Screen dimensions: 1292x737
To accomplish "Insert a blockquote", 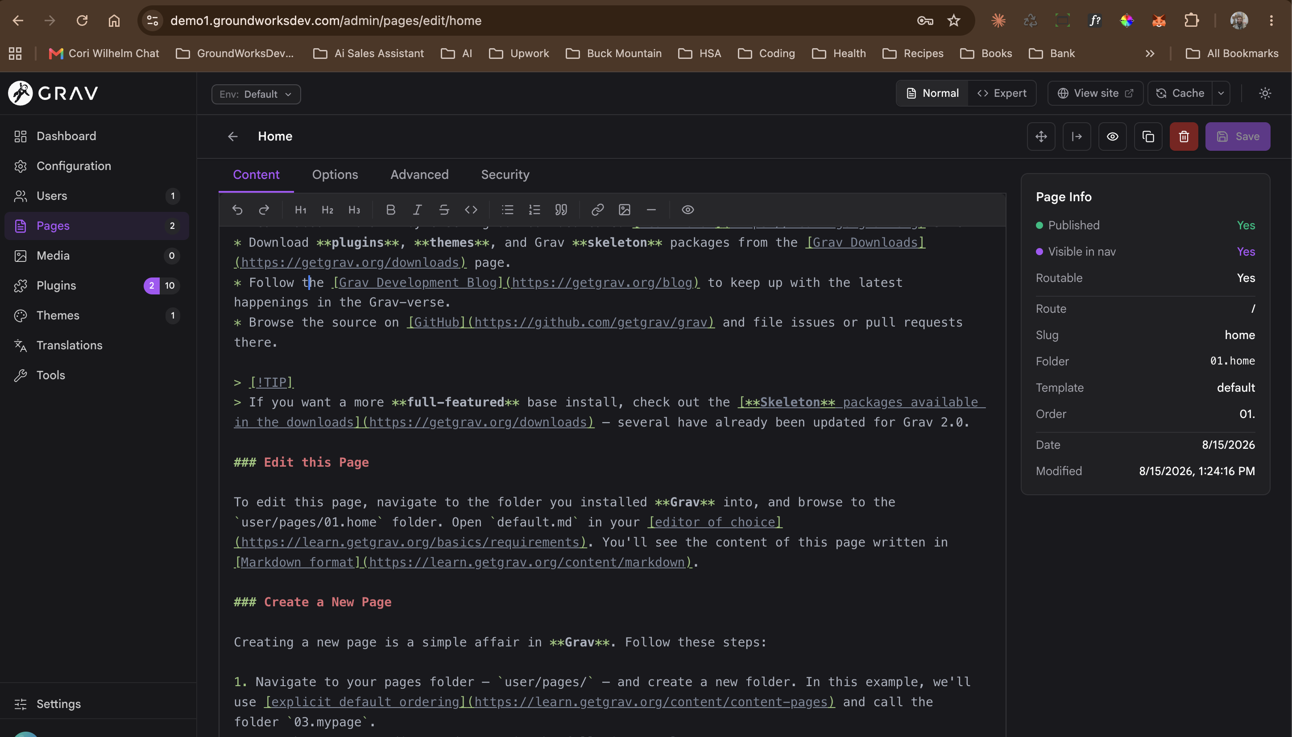I will [x=561, y=210].
